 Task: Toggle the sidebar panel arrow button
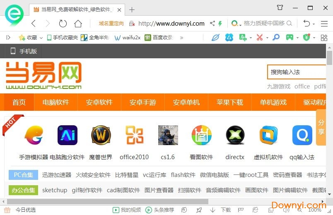pos(8,38)
